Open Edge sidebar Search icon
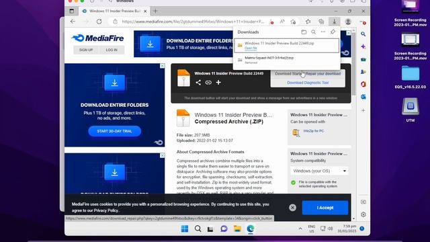This screenshot has height=242, width=430. click(363, 34)
